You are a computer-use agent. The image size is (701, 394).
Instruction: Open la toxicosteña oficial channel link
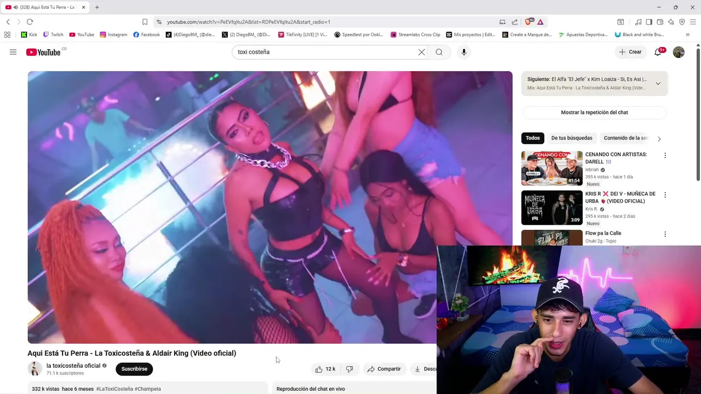coord(73,366)
